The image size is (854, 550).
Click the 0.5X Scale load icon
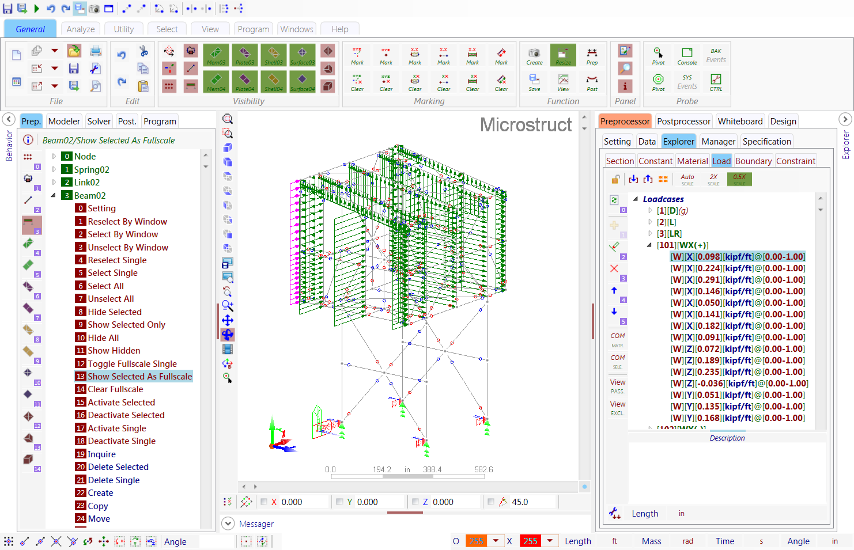(739, 179)
